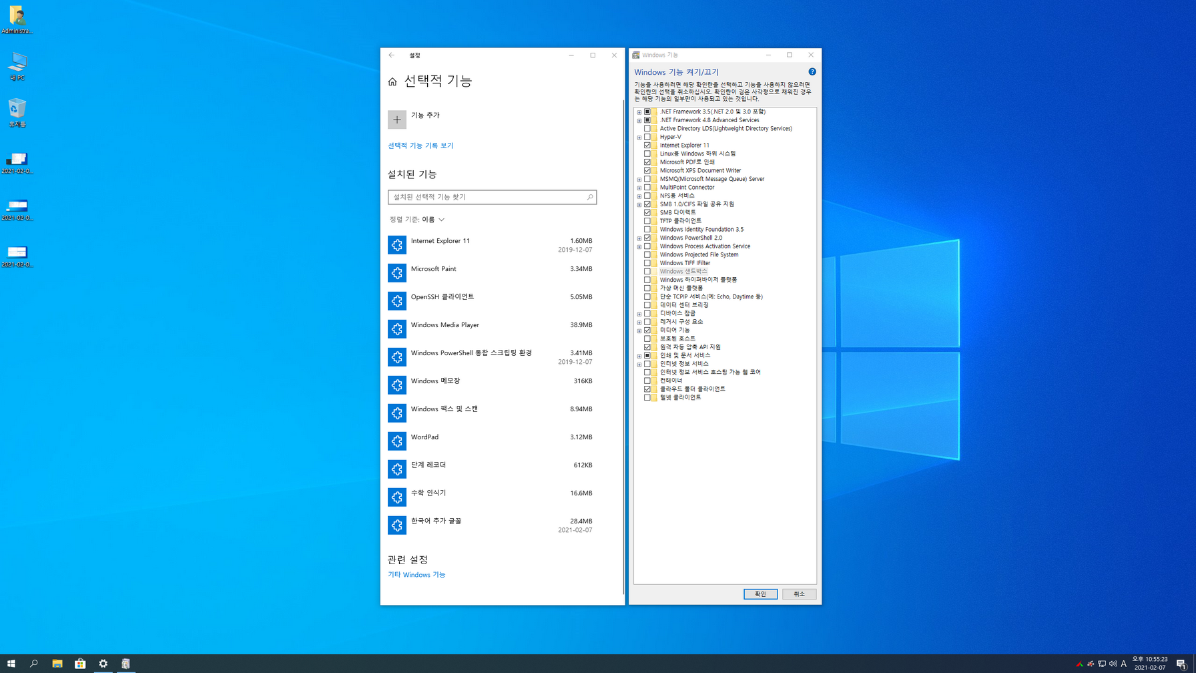Open the 휴지통 desktop icon
The height and width of the screenshot is (673, 1196).
tap(17, 113)
